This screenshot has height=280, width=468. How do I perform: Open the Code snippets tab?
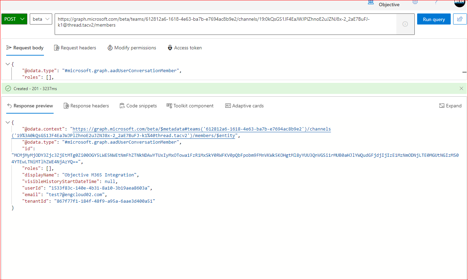coord(138,106)
